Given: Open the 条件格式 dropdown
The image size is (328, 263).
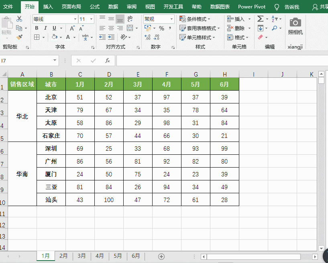Looking at the screenshot, I should coord(195,18).
